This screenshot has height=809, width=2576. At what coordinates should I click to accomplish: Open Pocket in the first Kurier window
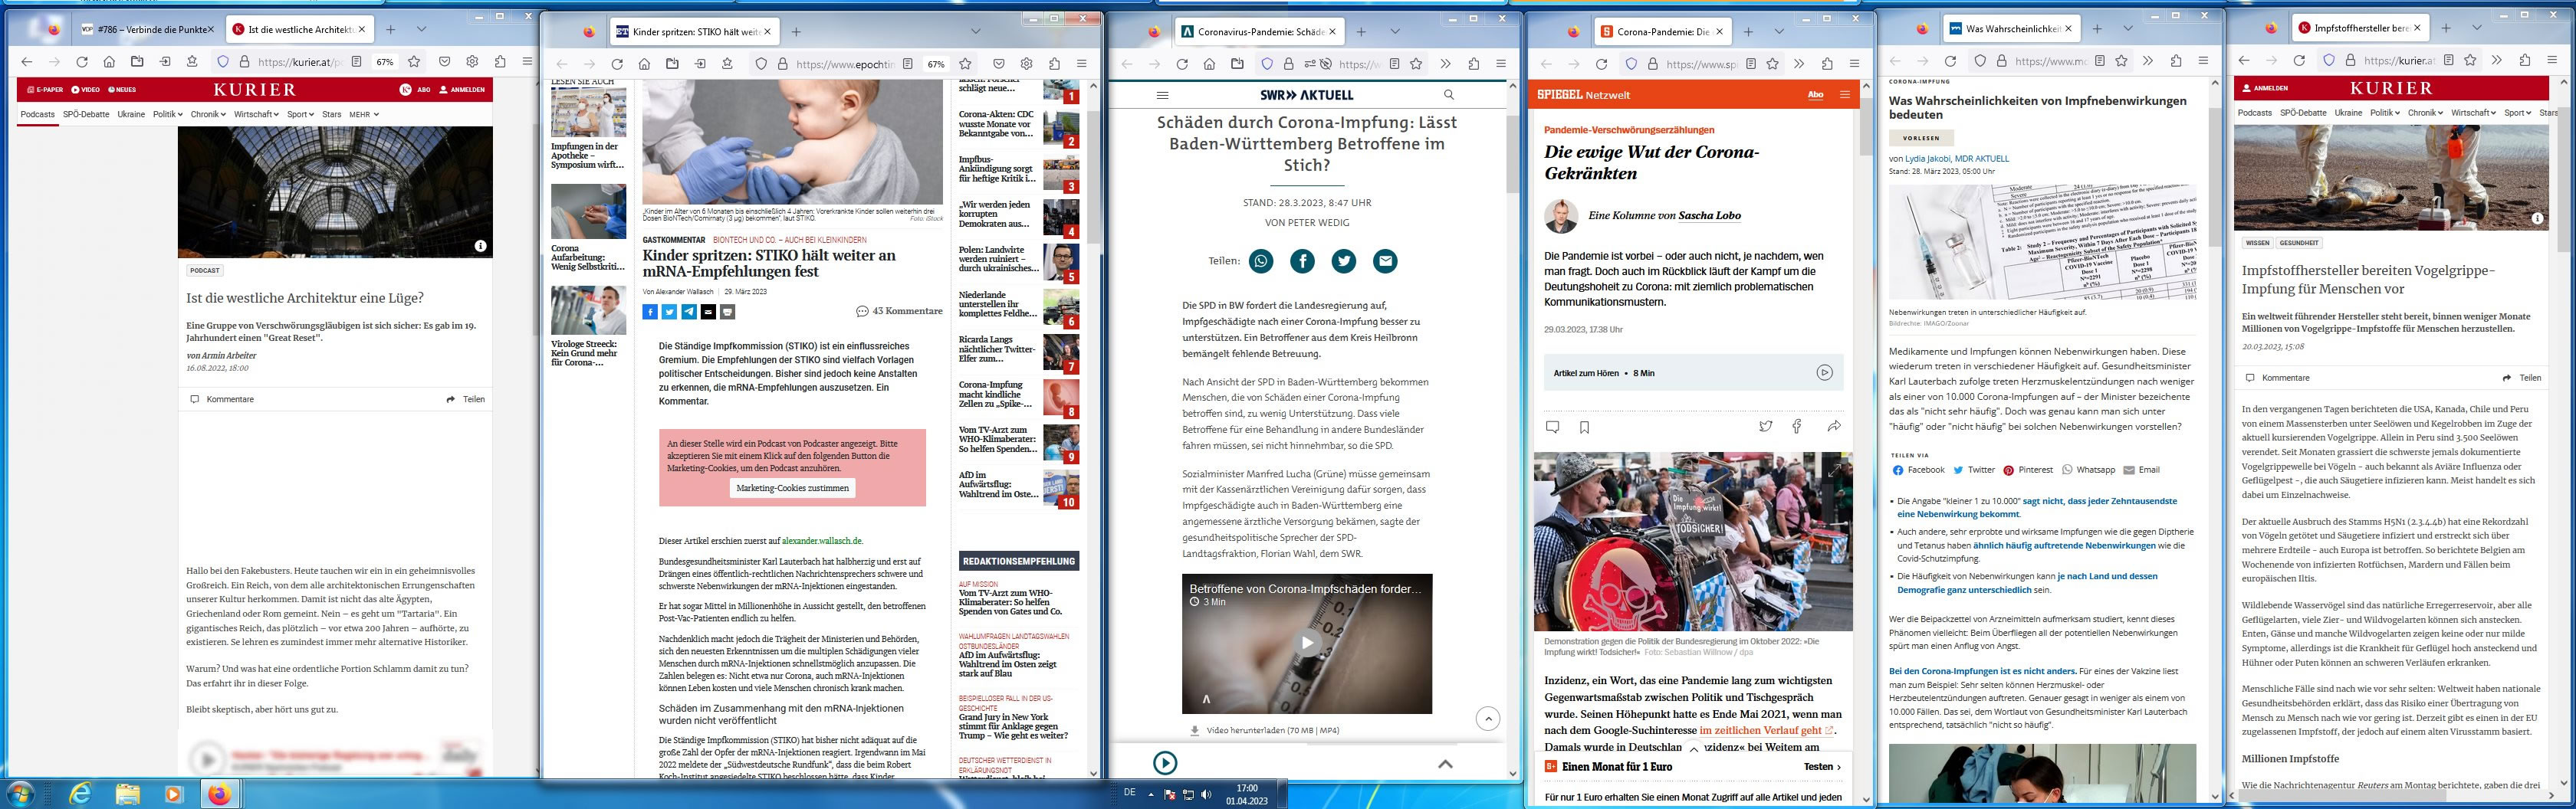pos(445,62)
